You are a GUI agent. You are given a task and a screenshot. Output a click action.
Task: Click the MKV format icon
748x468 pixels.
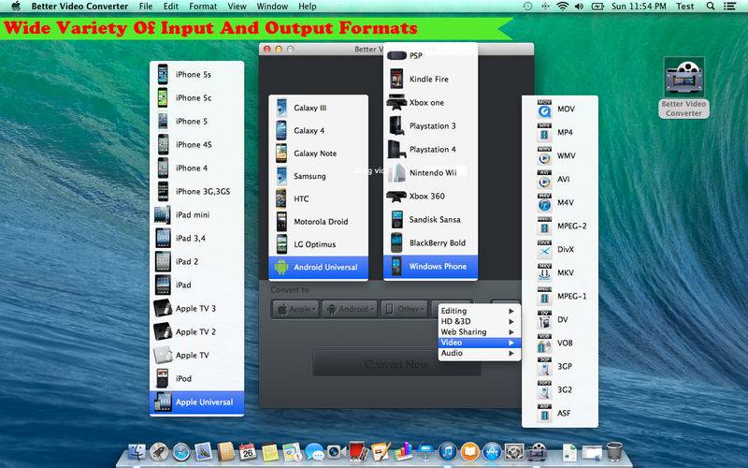(544, 272)
